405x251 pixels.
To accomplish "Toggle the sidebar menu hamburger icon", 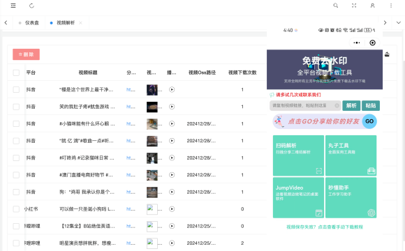I will pos(13,6).
